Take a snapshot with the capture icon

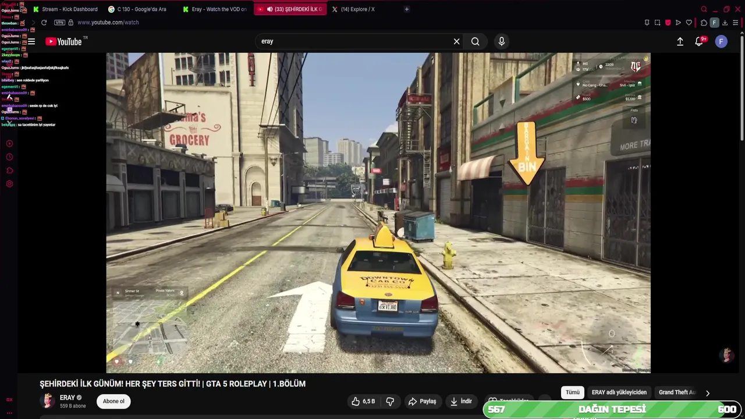point(657,23)
